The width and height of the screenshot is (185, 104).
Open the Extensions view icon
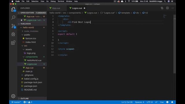[13, 42]
